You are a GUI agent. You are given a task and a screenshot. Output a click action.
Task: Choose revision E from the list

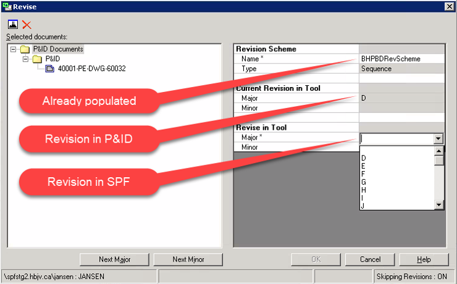(363, 166)
